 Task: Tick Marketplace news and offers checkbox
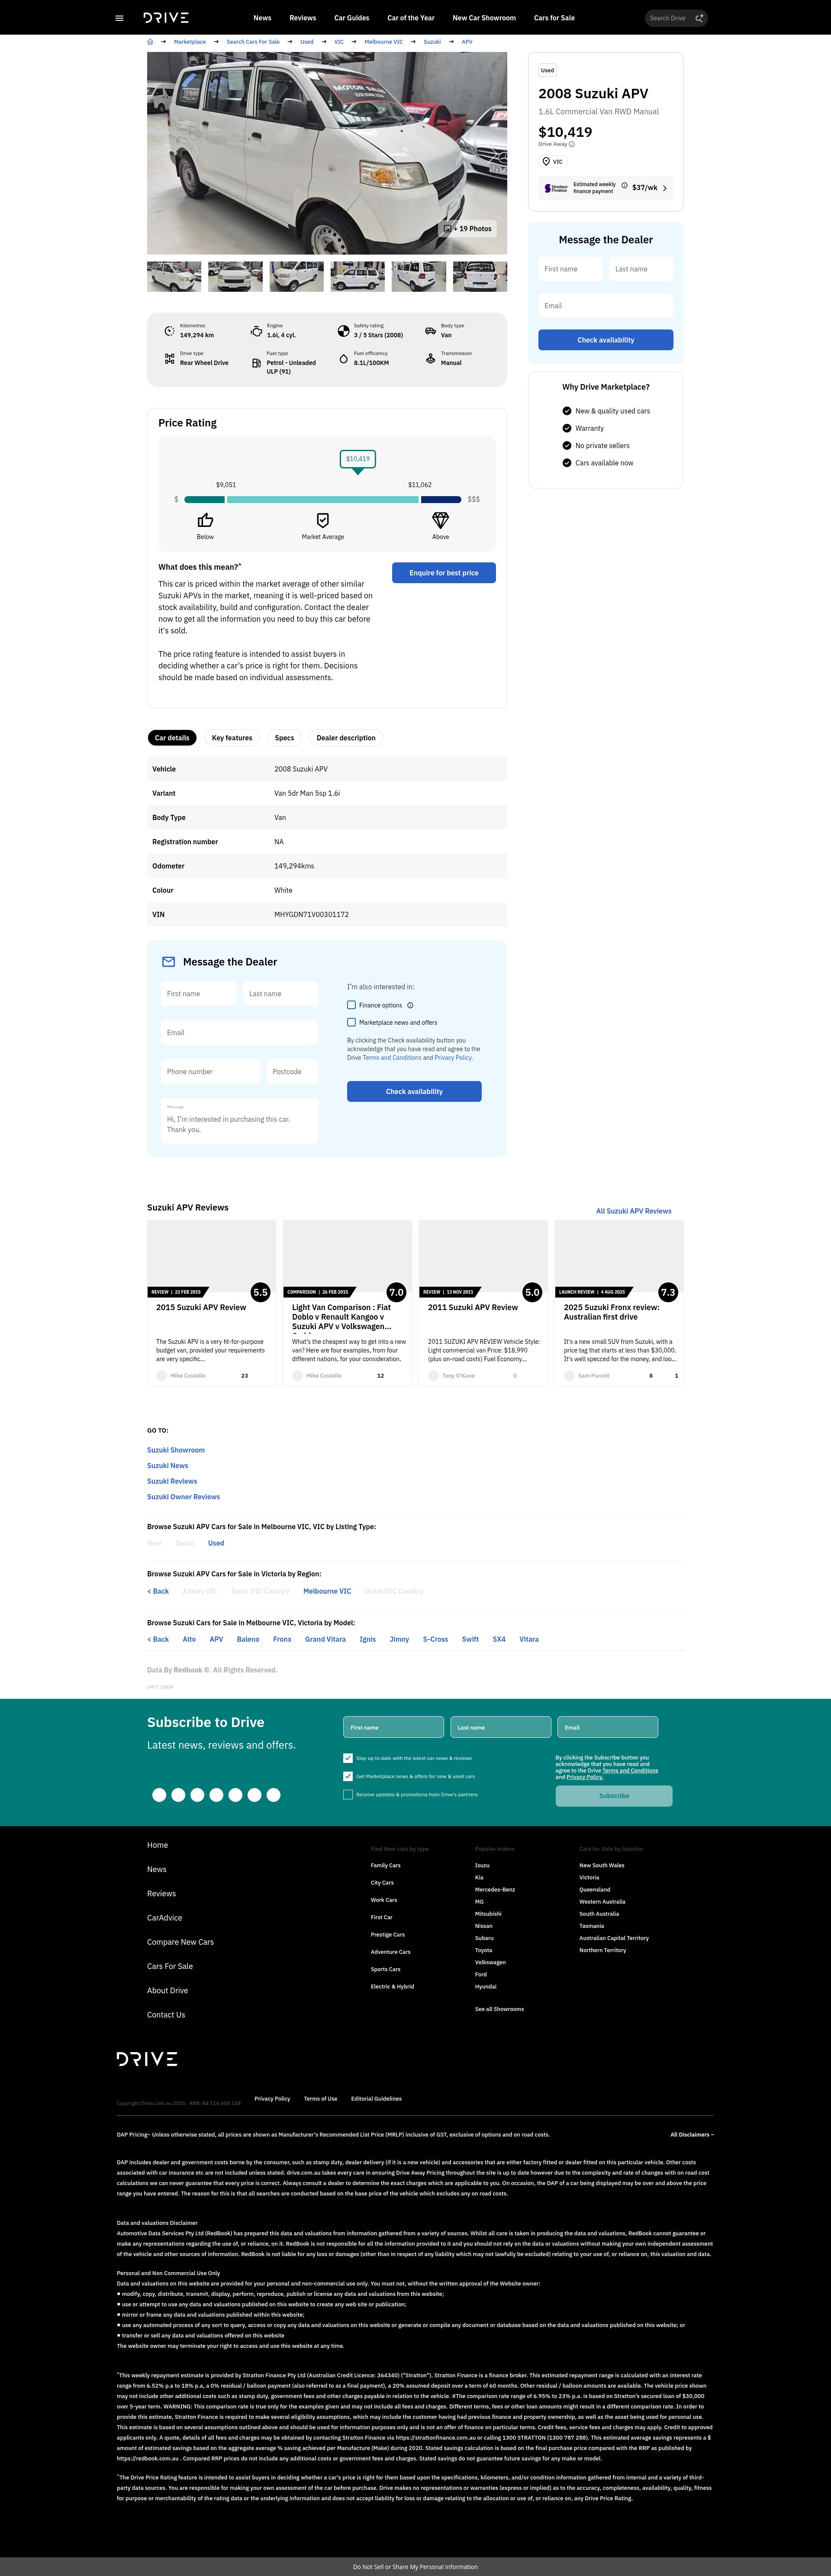click(x=351, y=1022)
